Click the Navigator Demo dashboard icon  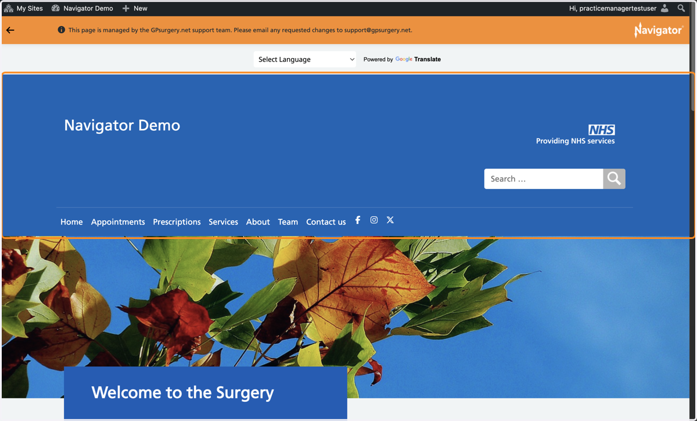pos(56,8)
